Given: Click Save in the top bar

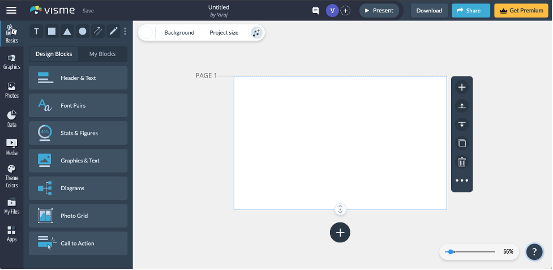Looking at the screenshot, I should point(88,11).
